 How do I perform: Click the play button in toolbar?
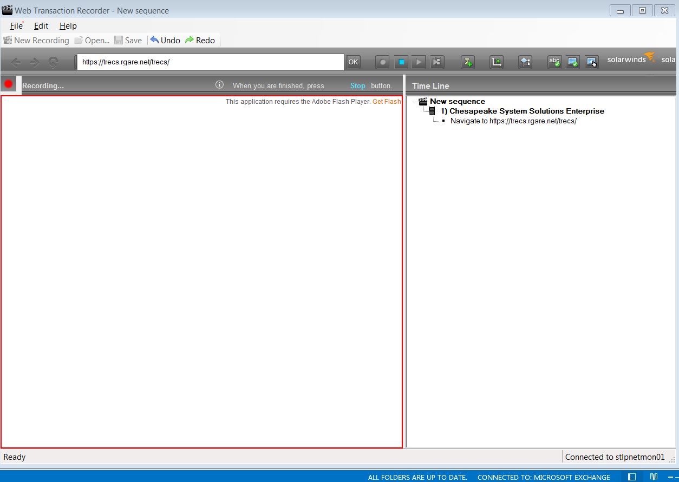(419, 62)
